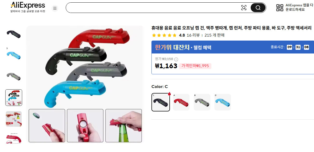Select the black color option C
Viewport: 314px width, 152px height.
pyautogui.click(x=161, y=102)
